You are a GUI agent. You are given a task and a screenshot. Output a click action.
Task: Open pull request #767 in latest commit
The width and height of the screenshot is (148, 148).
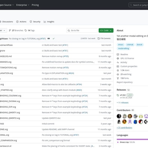pos(43,38)
